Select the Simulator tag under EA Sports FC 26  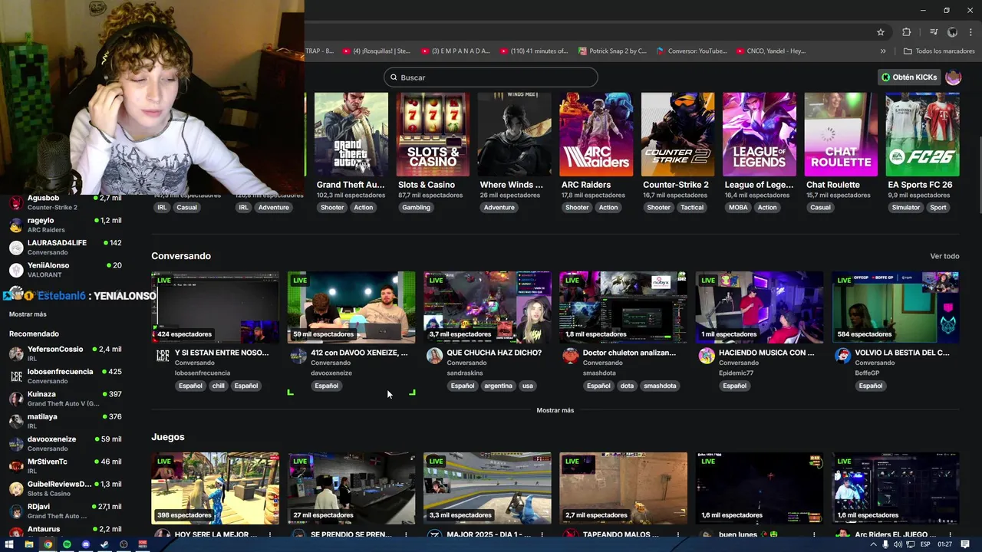906,207
